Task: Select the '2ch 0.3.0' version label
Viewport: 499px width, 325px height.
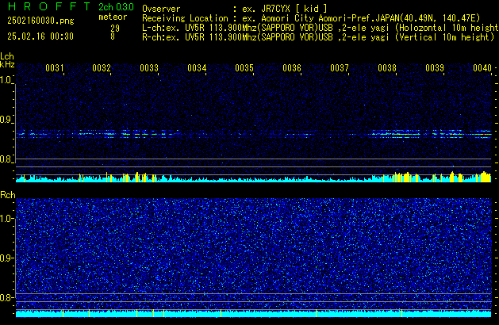Action: pyautogui.click(x=116, y=7)
